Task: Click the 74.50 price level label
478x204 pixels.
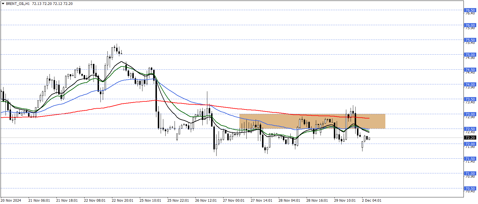Action: [x=470, y=70]
